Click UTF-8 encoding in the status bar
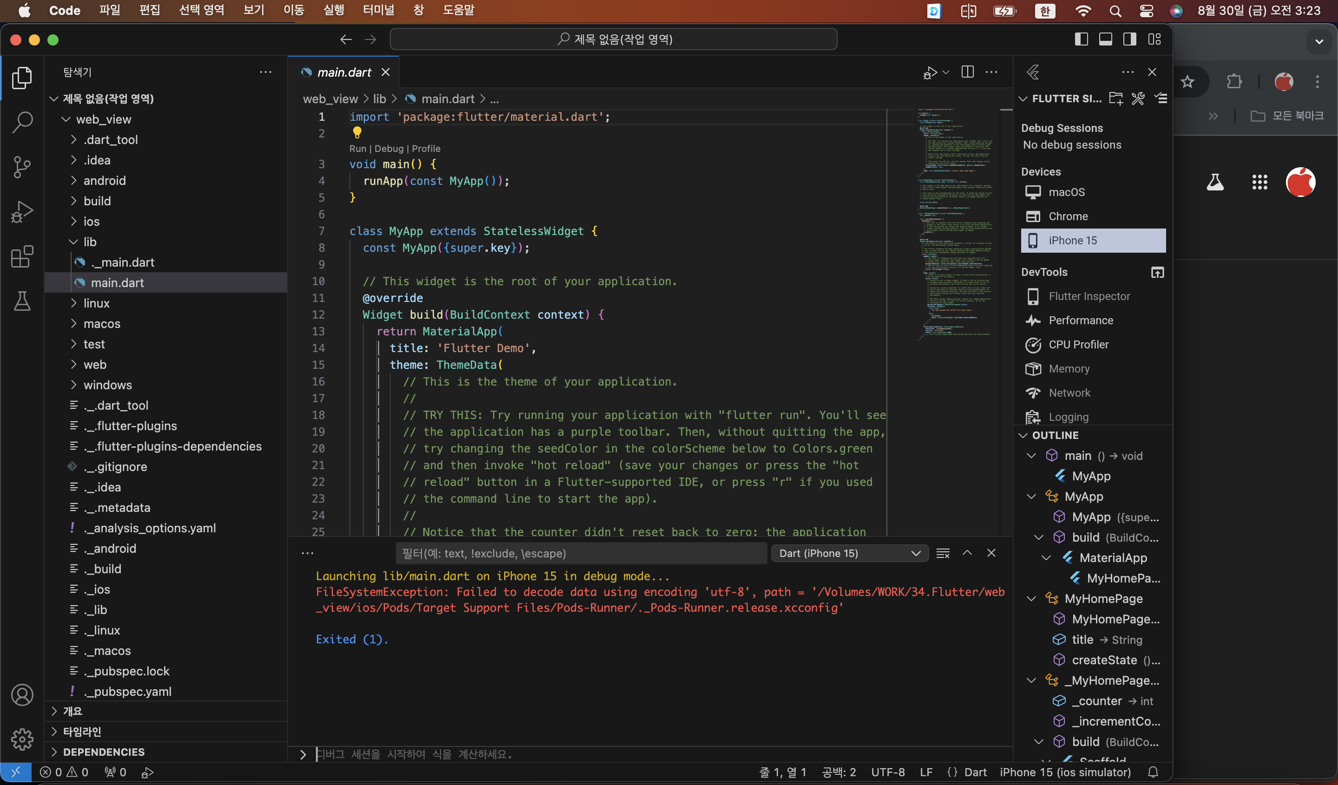 pyautogui.click(x=888, y=772)
